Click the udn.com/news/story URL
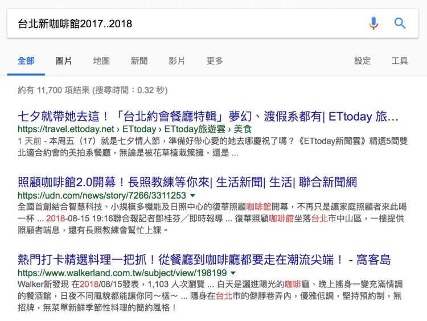 coord(102,195)
